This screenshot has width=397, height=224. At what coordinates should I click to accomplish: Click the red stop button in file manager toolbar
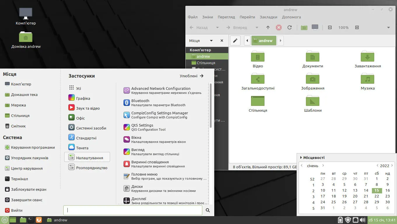279,27
